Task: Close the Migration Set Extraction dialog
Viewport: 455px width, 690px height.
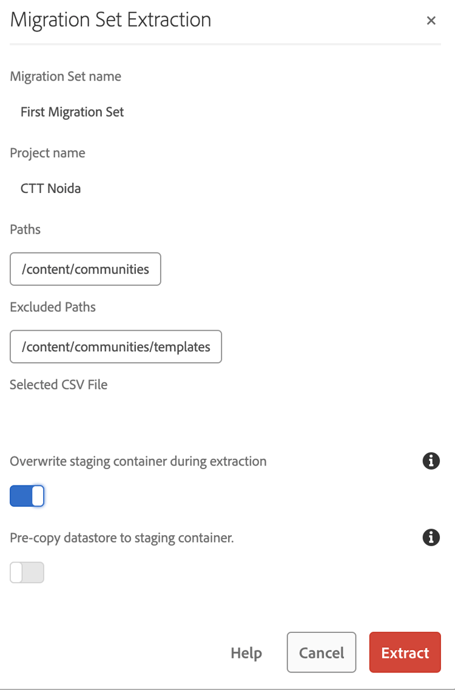Action: click(431, 21)
